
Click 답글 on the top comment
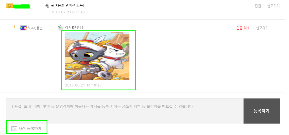(x=258, y=6)
